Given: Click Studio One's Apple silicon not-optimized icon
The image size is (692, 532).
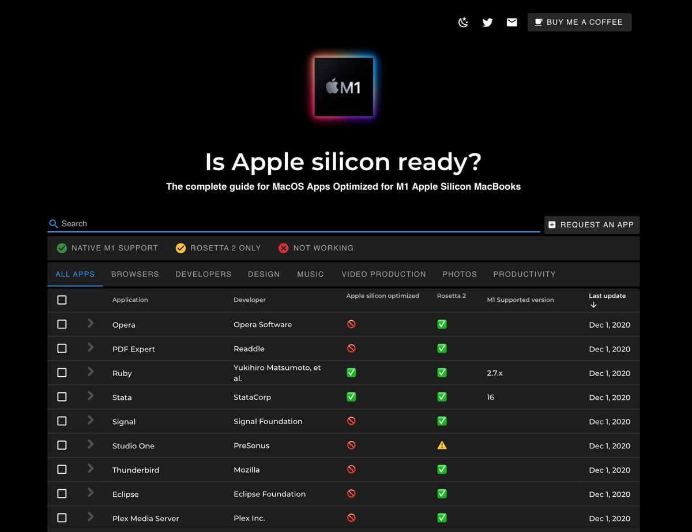Looking at the screenshot, I should 351,445.
